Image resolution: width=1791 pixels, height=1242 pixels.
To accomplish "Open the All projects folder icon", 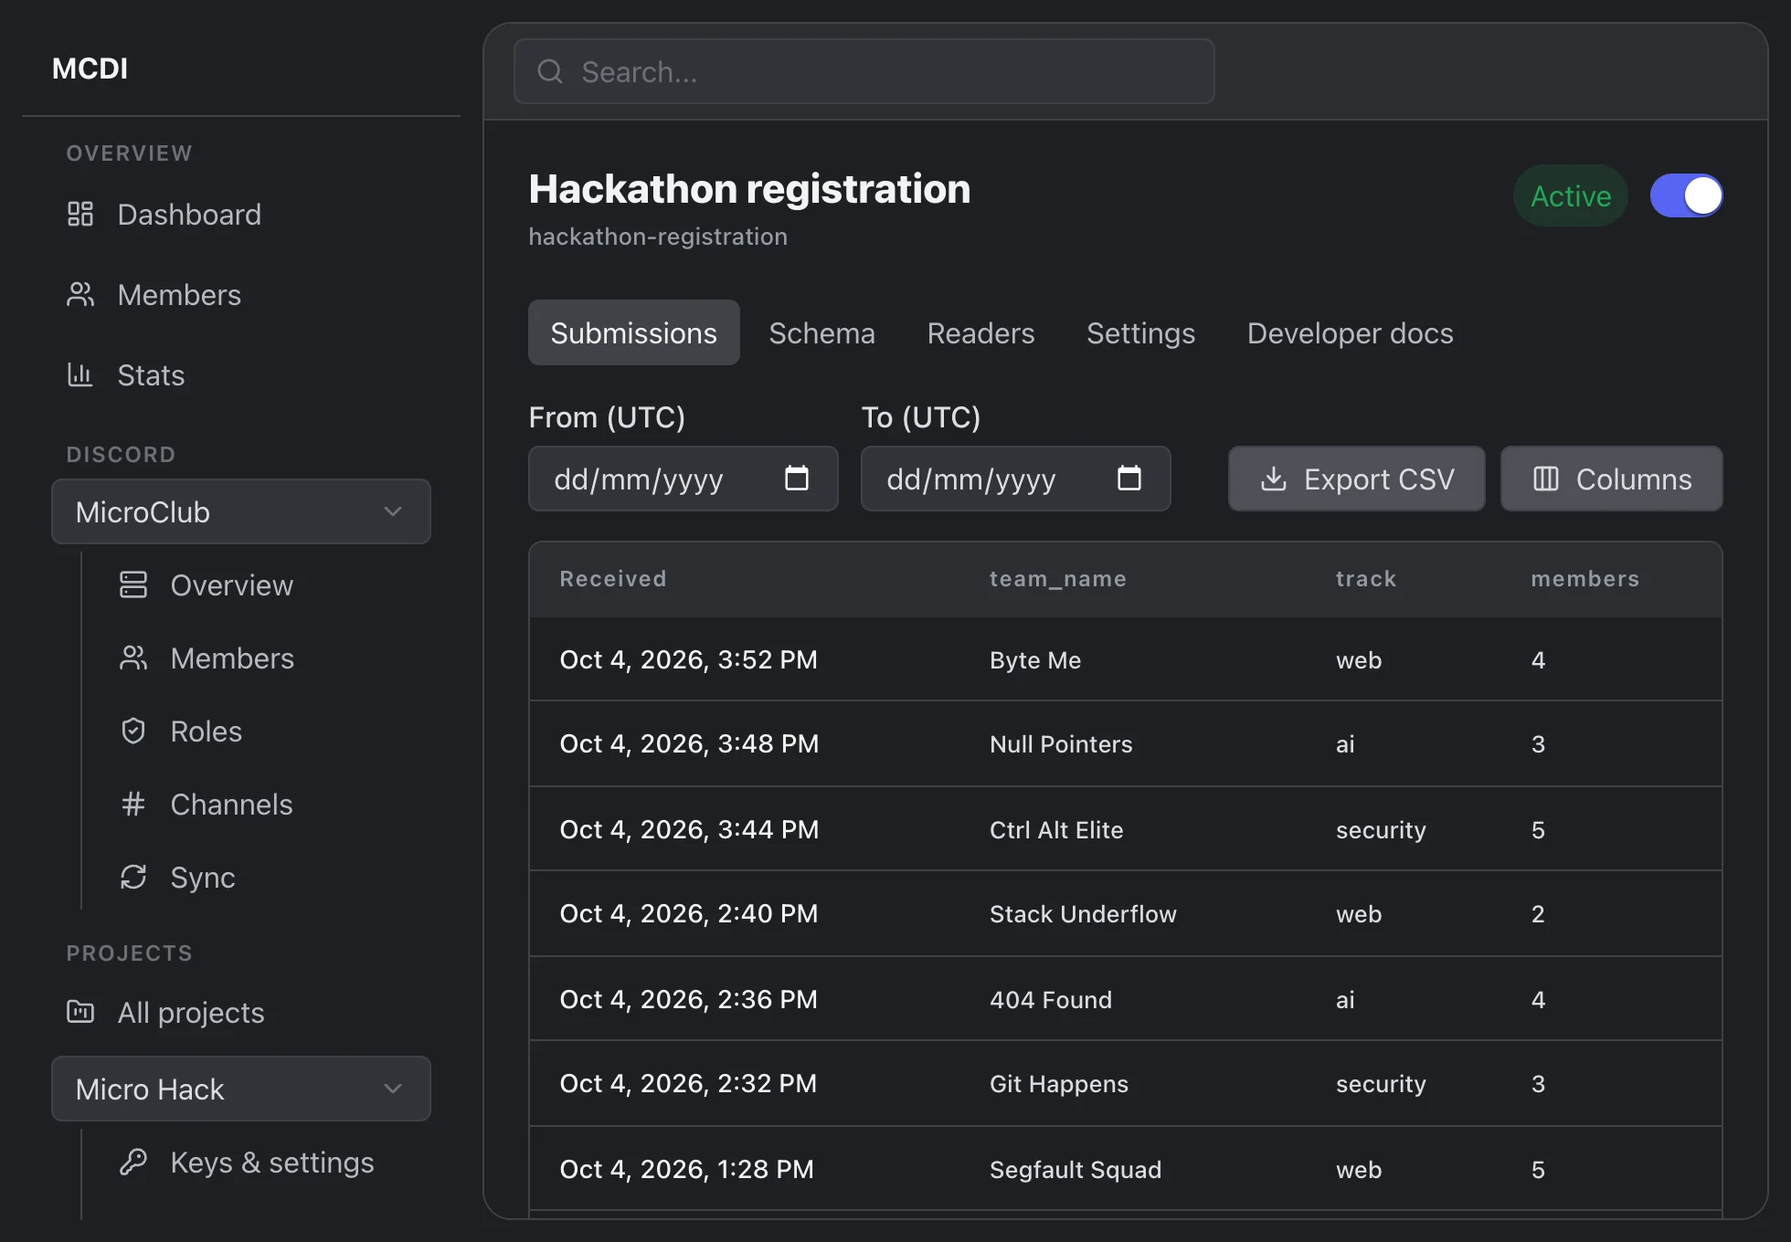I will coord(80,1012).
